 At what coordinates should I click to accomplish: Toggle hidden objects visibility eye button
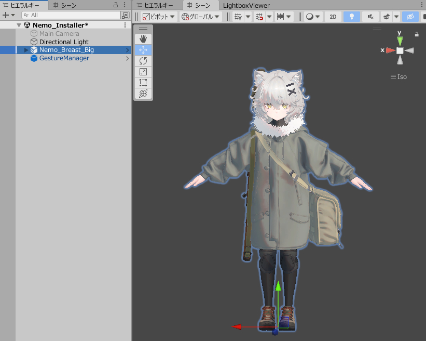point(410,17)
